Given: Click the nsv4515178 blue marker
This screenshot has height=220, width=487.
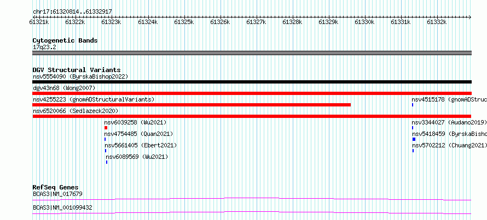Looking at the screenshot, I should coord(413,105).
